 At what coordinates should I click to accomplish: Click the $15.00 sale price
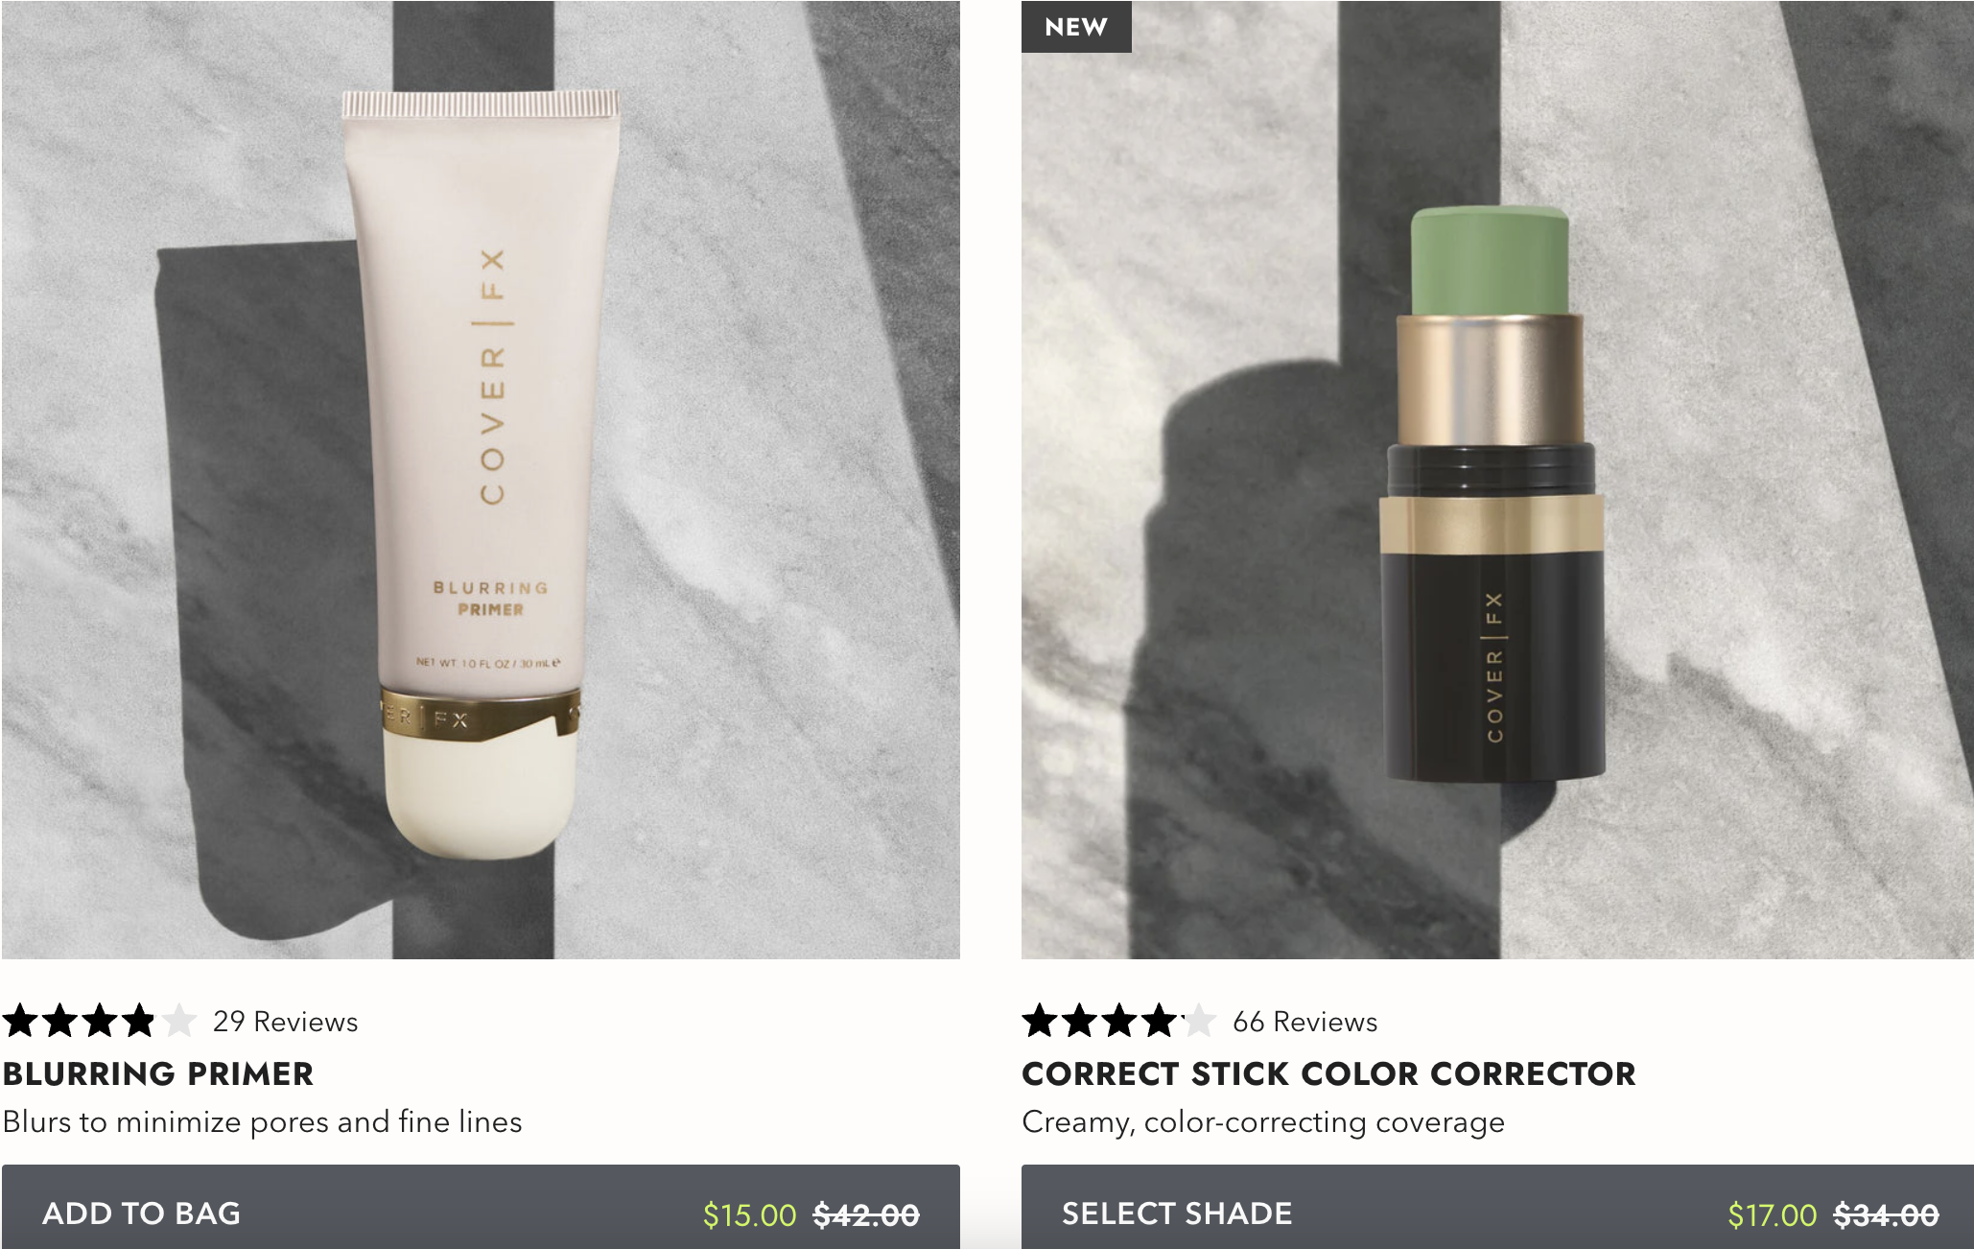click(749, 1215)
